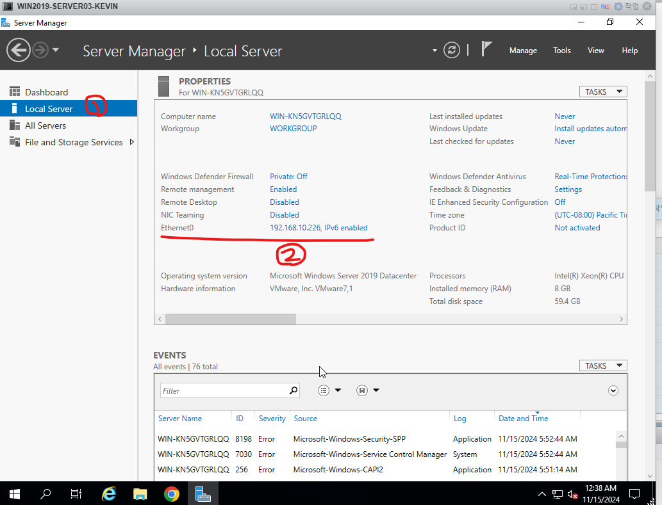Click Last checked for updates Never link
The width and height of the screenshot is (662, 505).
pos(565,141)
